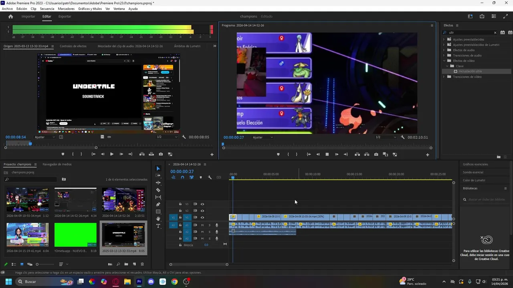Switch to the Exportar workspace
This screenshot has height=288, width=513.
tap(65, 16)
